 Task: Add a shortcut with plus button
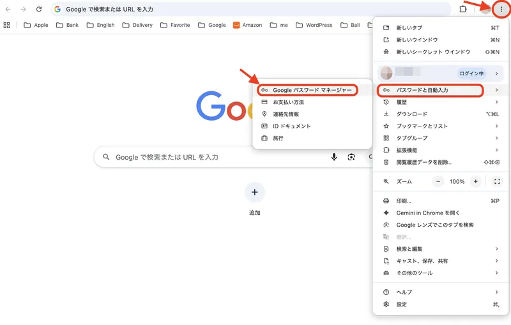[255, 192]
